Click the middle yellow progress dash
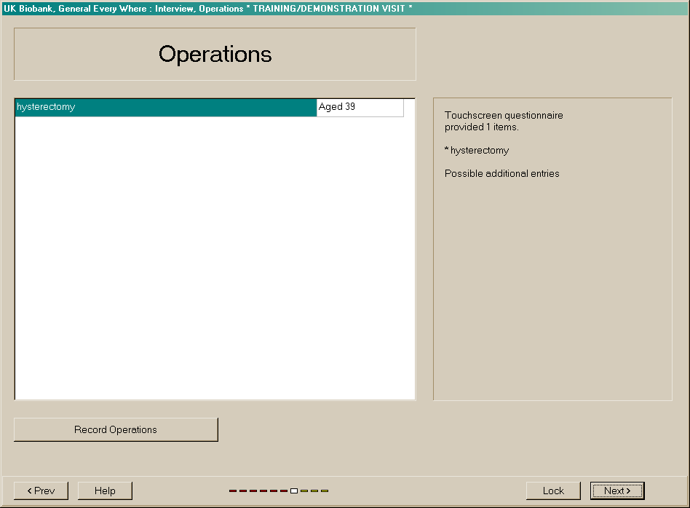This screenshot has width=690, height=508. click(x=314, y=491)
